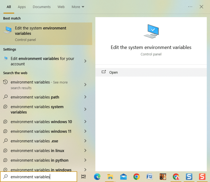Screen dimensions: 210x182
Task: Open Microsoft Word from the taskbar
Action: (150, 177)
